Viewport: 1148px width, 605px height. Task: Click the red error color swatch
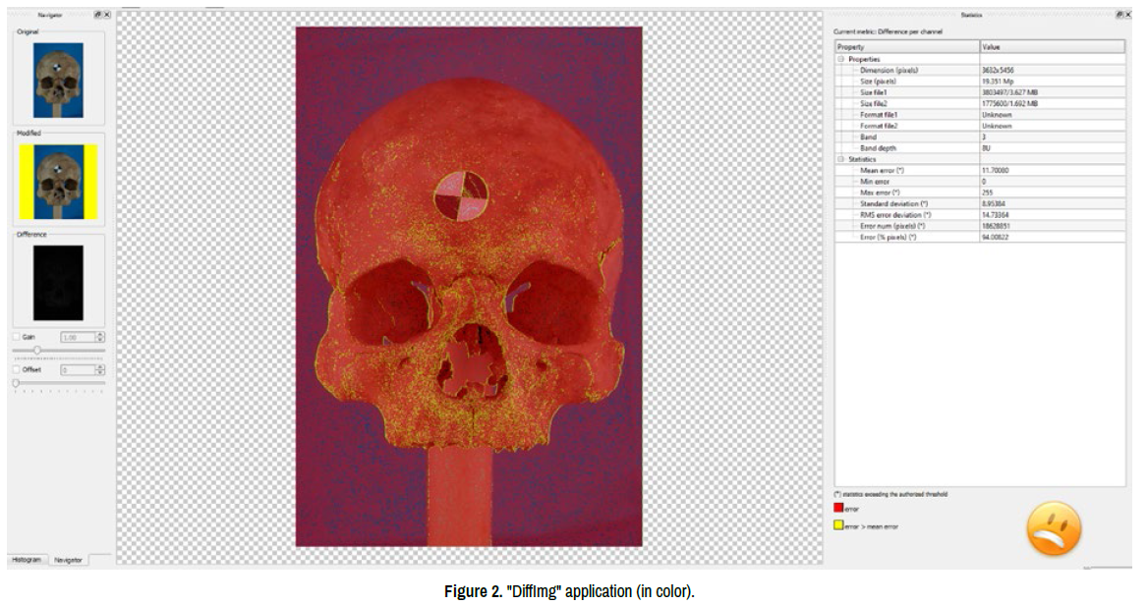[838, 508]
